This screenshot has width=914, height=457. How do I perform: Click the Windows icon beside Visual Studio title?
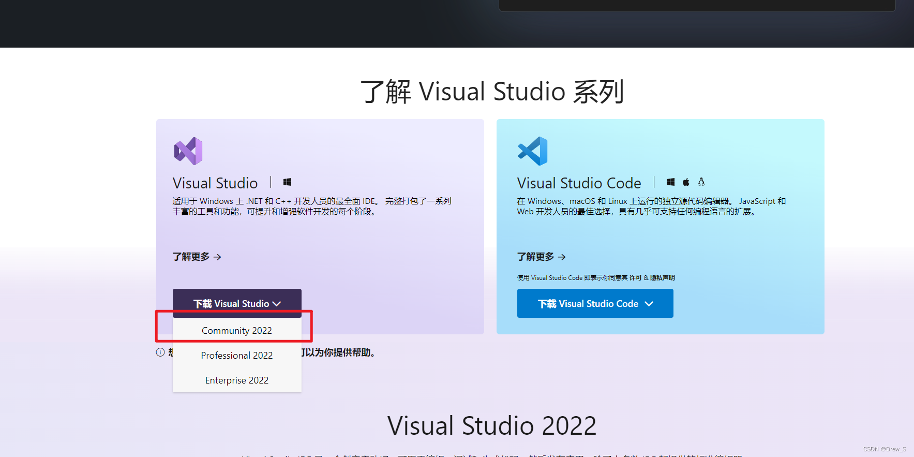288,182
